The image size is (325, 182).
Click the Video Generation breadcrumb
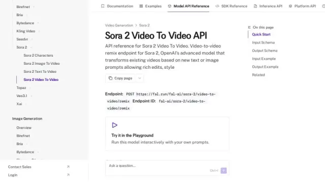point(119,25)
